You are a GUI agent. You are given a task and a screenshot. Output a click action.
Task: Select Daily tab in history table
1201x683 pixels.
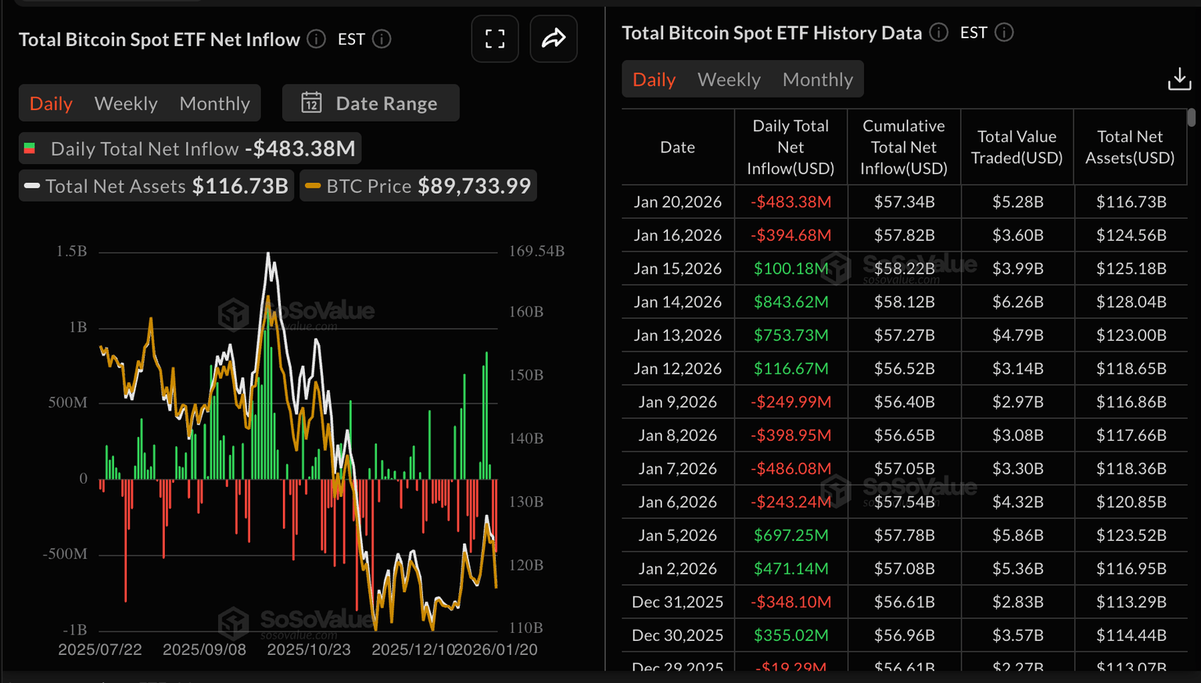pos(654,80)
